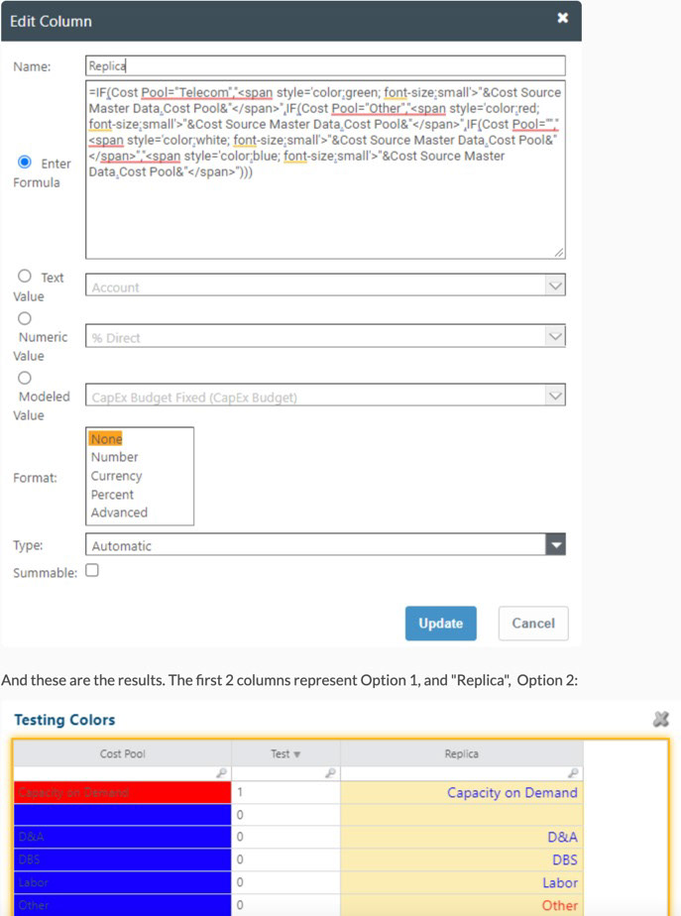Screen dimensions: 681x916
Task: Click search icon under Cost Pool column
Action: point(221,773)
